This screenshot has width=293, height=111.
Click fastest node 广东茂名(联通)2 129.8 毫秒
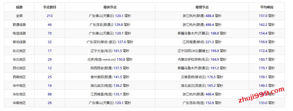point(110,25)
